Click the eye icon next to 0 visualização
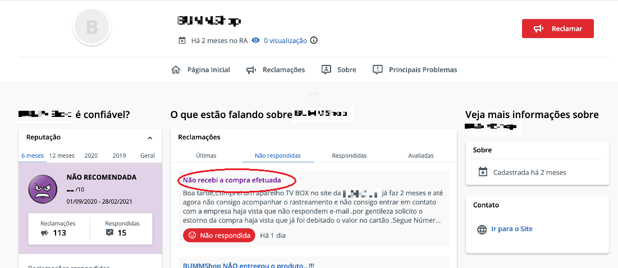Screen dimensions: 618x268 [256, 40]
